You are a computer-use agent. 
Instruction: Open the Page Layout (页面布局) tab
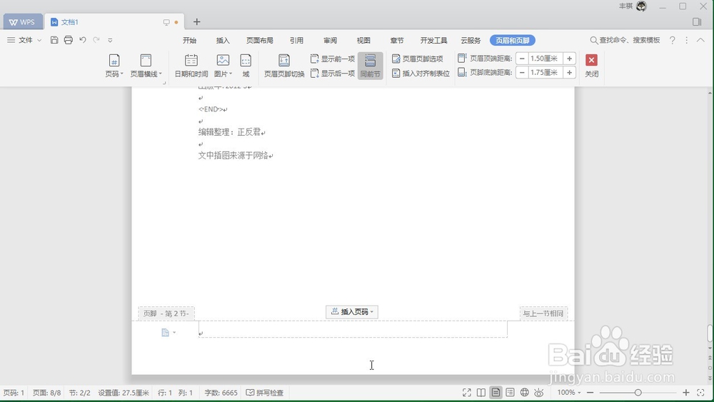click(x=260, y=41)
